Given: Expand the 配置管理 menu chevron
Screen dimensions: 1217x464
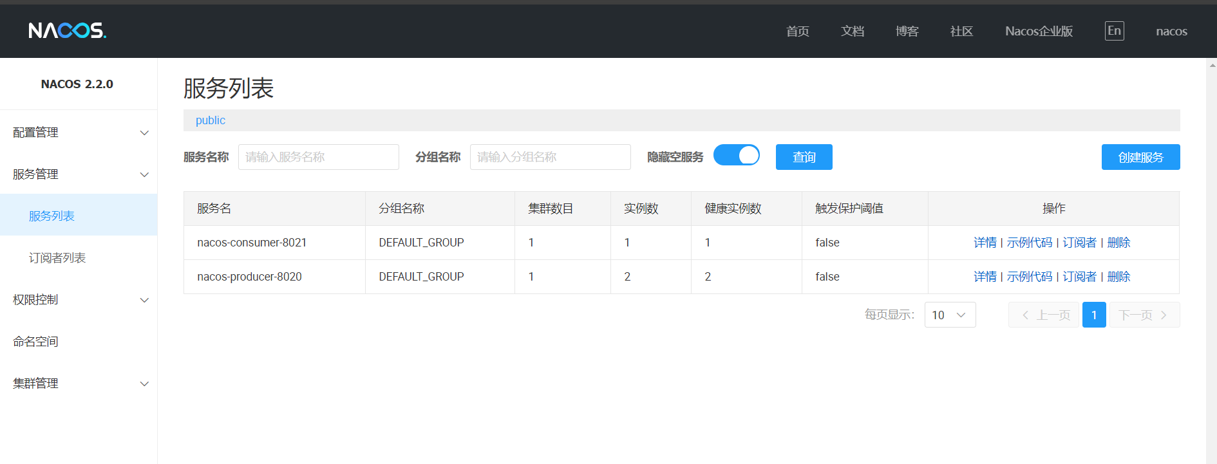Looking at the screenshot, I should click(x=144, y=133).
